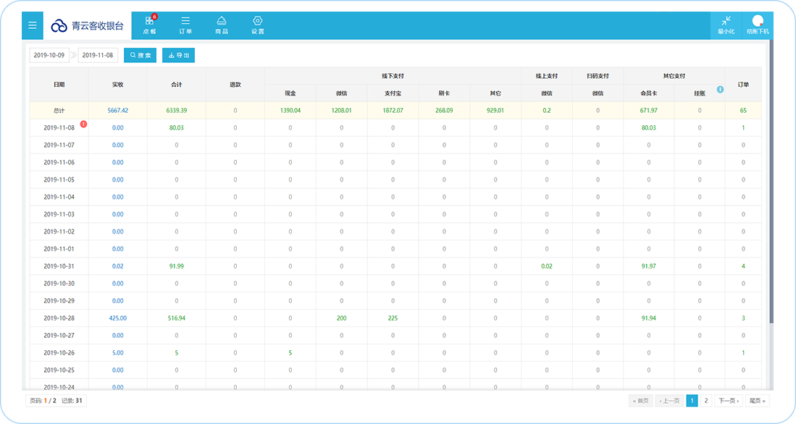Open the 设置 settings gear
The image size is (796, 424).
tap(257, 25)
